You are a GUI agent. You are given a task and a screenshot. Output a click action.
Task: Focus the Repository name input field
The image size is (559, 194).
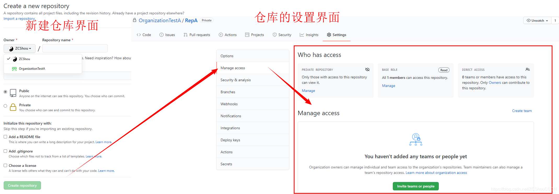click(75, 48)
